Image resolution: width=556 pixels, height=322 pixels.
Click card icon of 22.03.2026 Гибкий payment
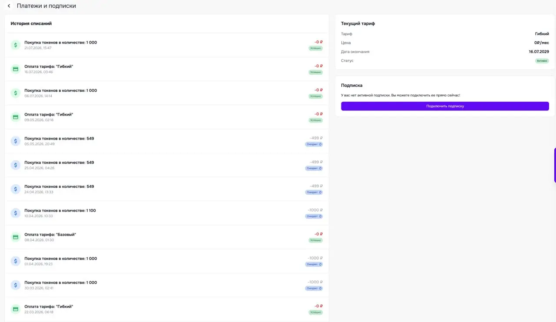point(16,309)
